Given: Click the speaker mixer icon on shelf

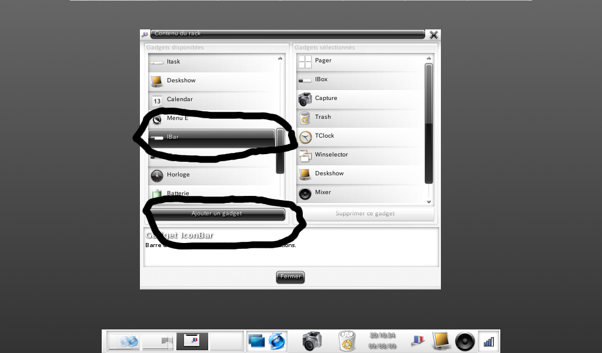Looking at the screenshot, I should click(x=464, y=341).
